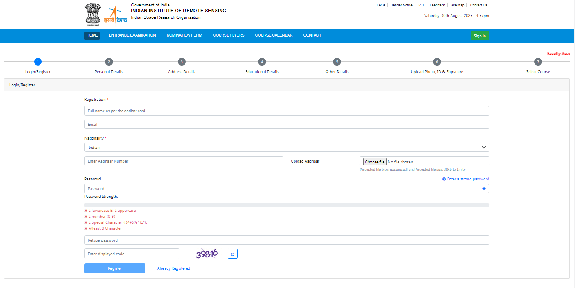Click the Register button
Image resolution: width=575 pixels, height=288 pixels.
pos(115,268)
